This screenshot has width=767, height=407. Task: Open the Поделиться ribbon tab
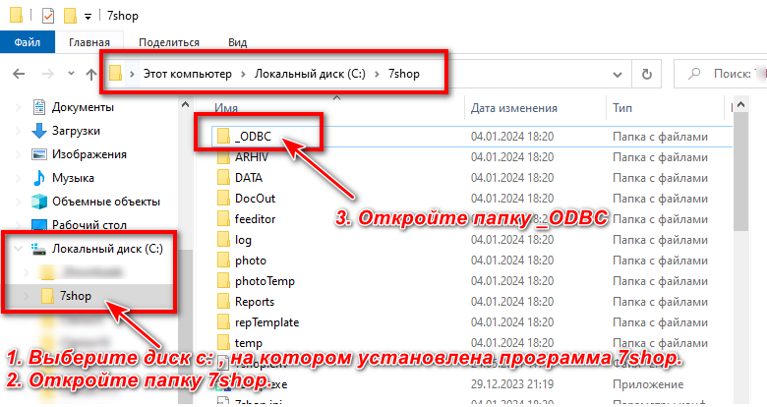tap(169, 42)
